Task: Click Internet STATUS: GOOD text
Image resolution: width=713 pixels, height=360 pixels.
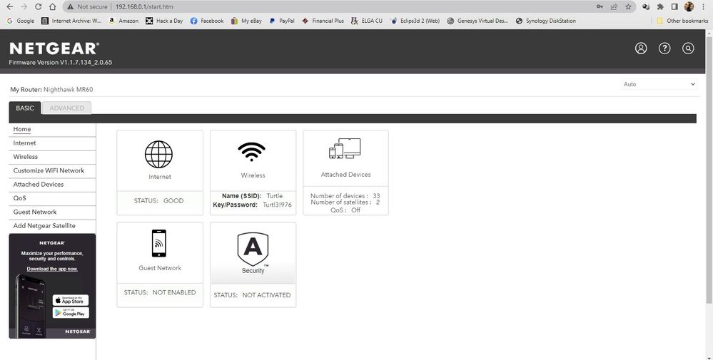Action: (x=158, y=200)
